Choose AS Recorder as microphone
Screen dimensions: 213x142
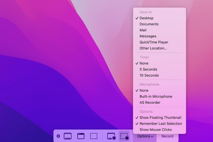click(150, 103)
